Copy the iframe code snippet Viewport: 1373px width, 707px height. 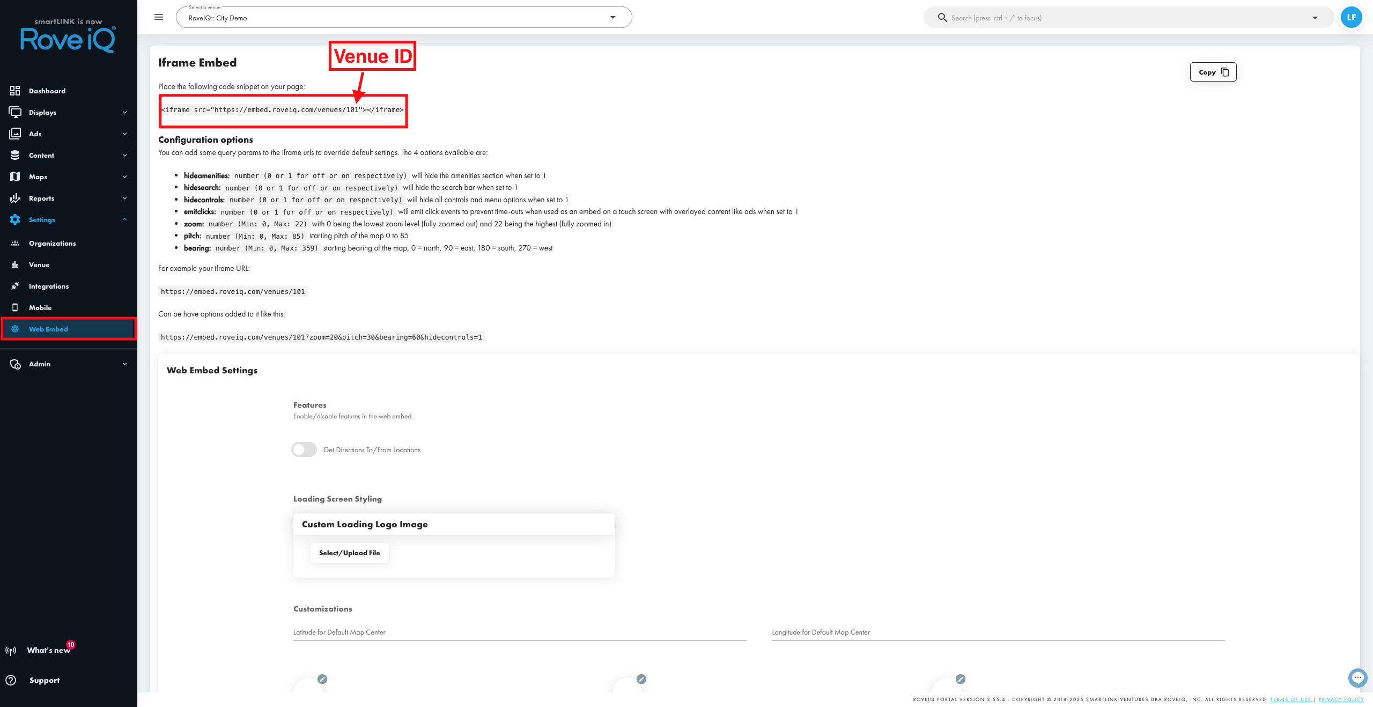click(x=1213, y=72)
